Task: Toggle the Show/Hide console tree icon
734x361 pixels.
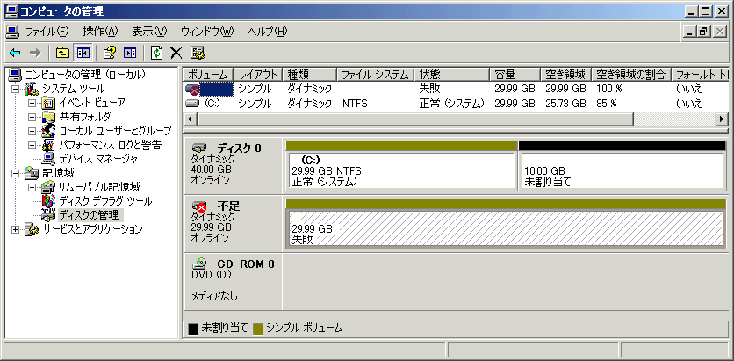Action: [83, 53]
